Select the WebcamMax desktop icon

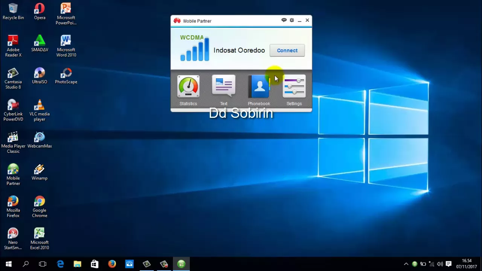click(40, 140)
